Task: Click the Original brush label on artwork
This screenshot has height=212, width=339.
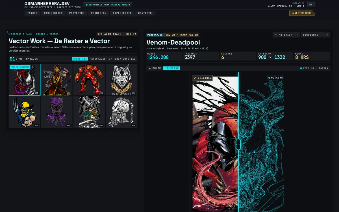Action: [x=203, y=78]
